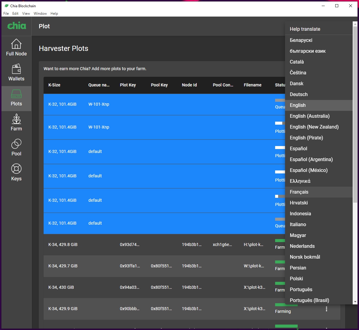Select Español (Argentina) option
This screenshot has height=330, width=359.
click(319, 159)
